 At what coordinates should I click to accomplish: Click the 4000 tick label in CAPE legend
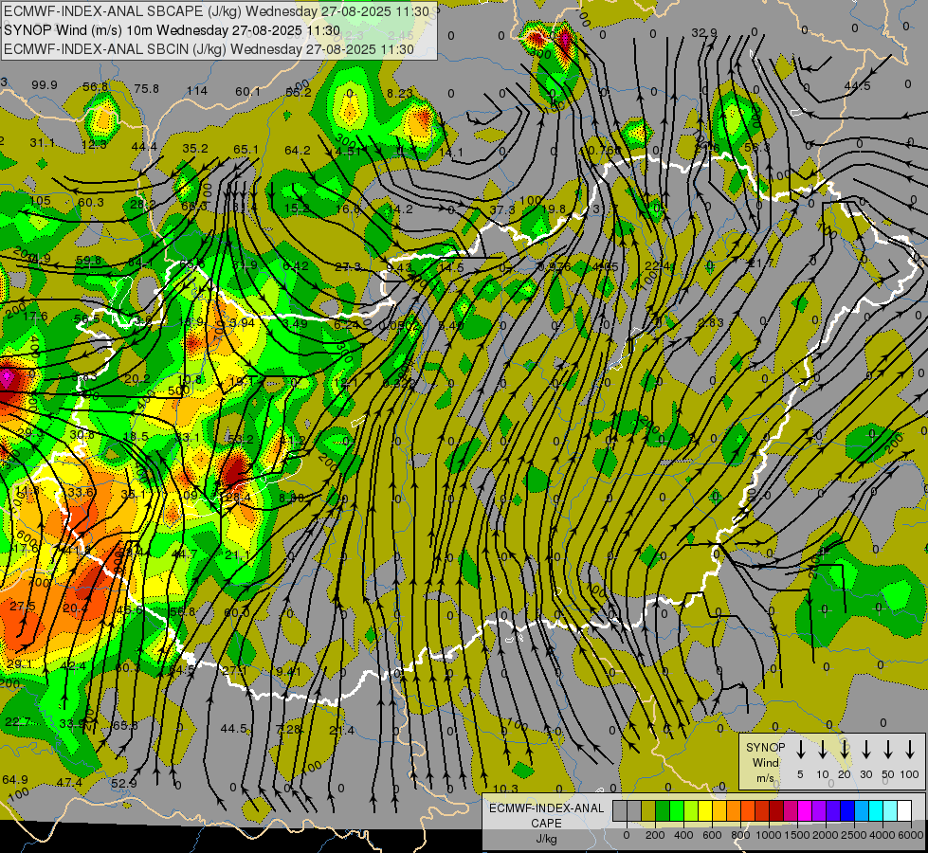tap(883, 835)
